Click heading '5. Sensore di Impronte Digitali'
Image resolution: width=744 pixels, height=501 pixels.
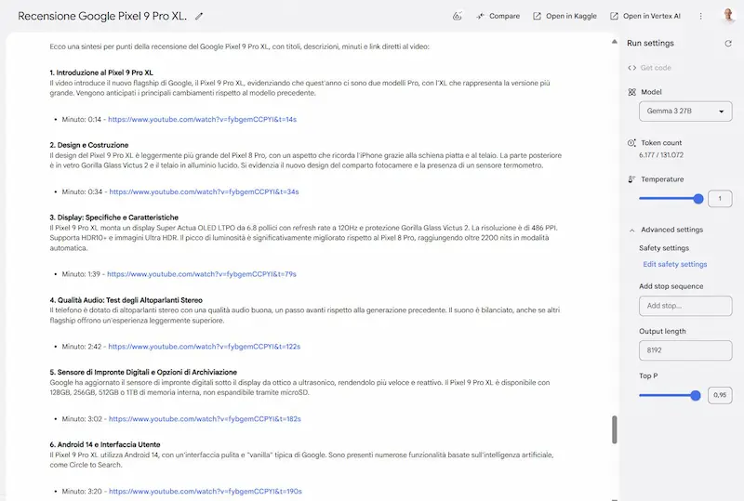pyautogui.click(x=143, y=373)
